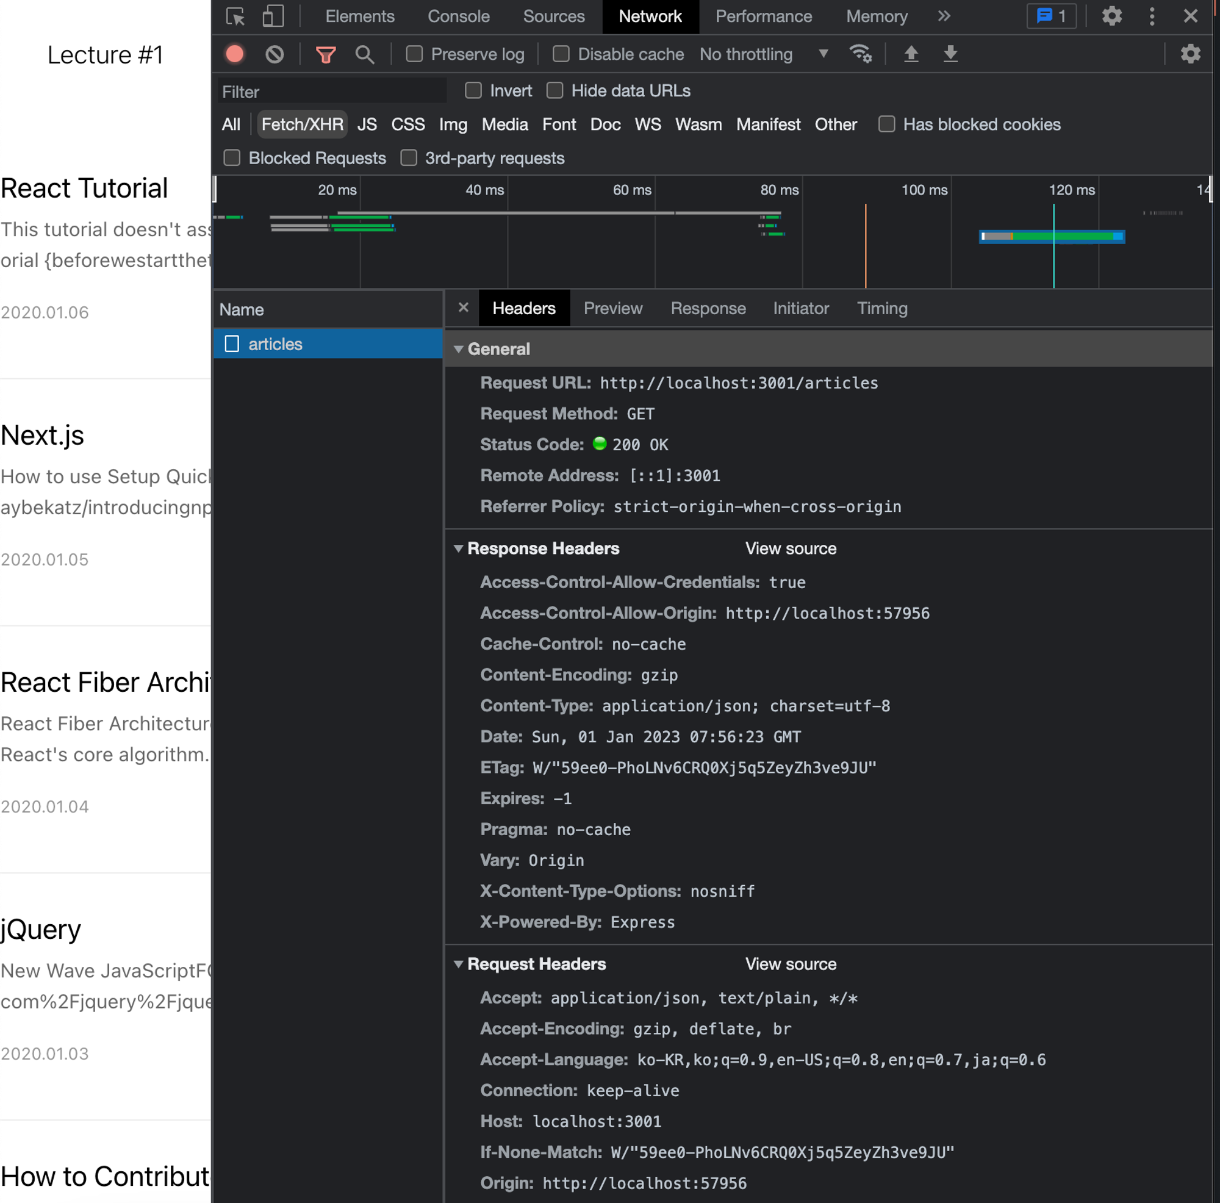Stop recording the network log
This screenshot has height=1203, width=1220.
(x=235, y=54)
